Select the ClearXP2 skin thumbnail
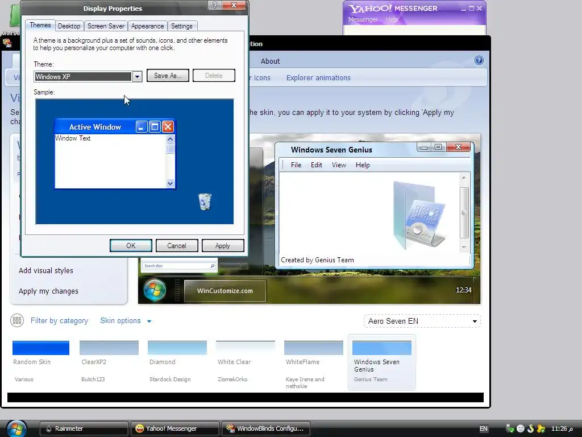The image size is (582, 437). (x=109, y=348)
